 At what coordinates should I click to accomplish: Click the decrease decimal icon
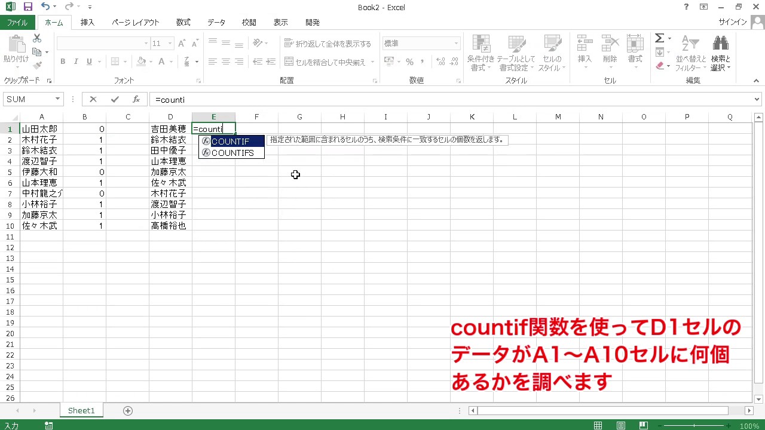455,62
